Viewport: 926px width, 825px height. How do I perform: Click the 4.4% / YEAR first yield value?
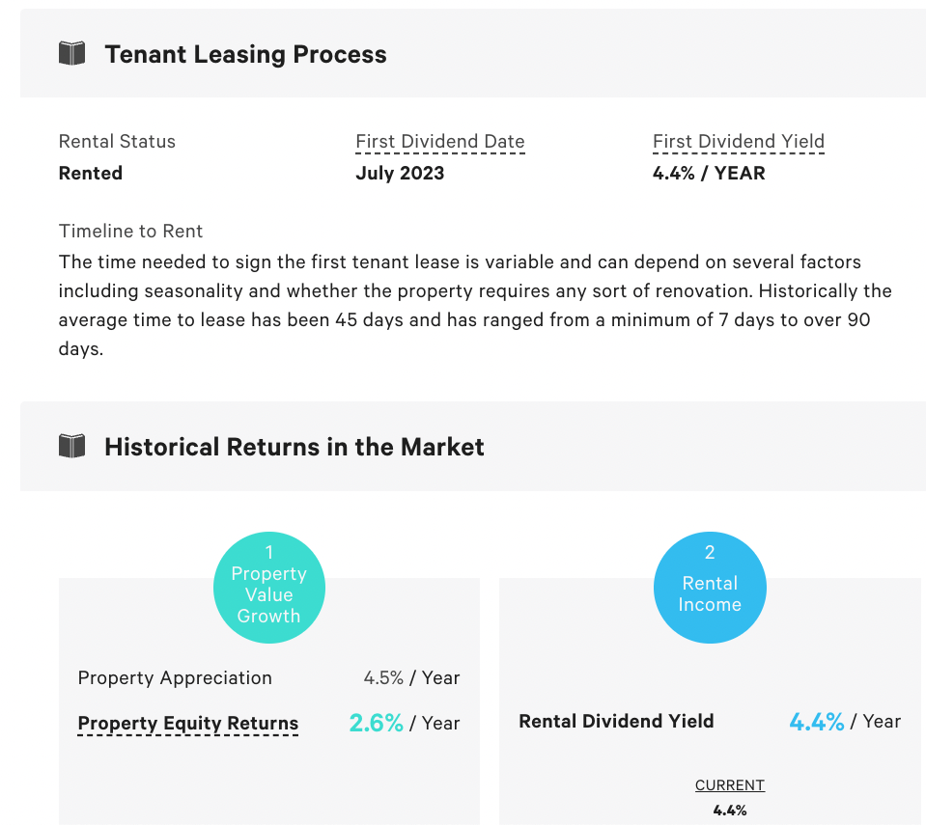click(x=709, y=173)
